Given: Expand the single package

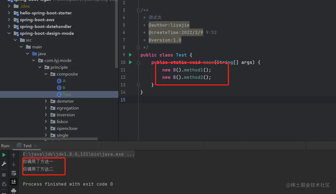Looking at the screenshot, I should click(x=46, y=135).
